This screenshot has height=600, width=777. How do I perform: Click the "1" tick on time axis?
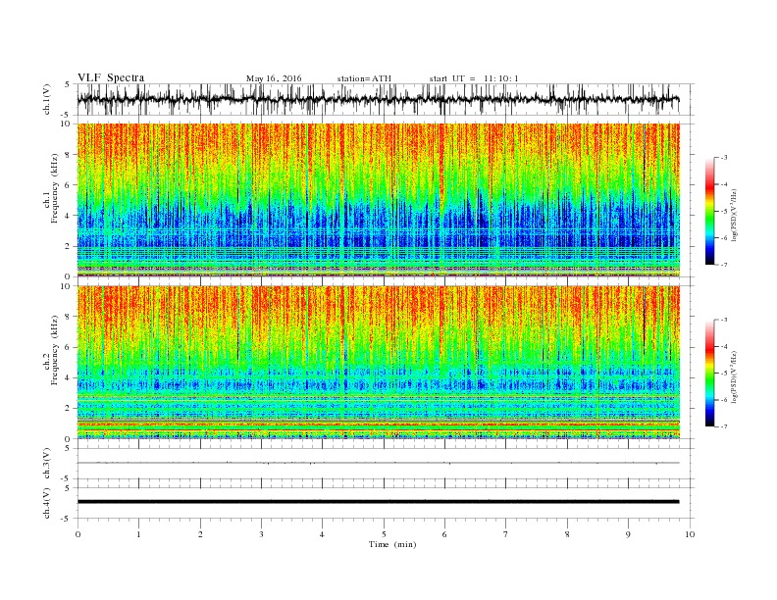pyautogui.click(x=138, y=534)
